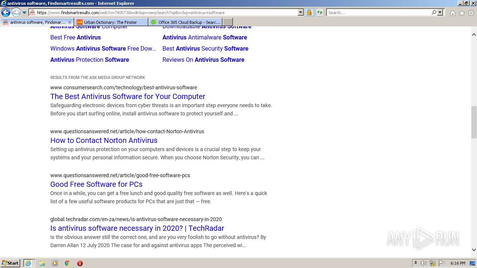This screenshot has width=477, height=268.
Task: Open Best Antivirus Security Software suggestion
Action: pos(205,48)
